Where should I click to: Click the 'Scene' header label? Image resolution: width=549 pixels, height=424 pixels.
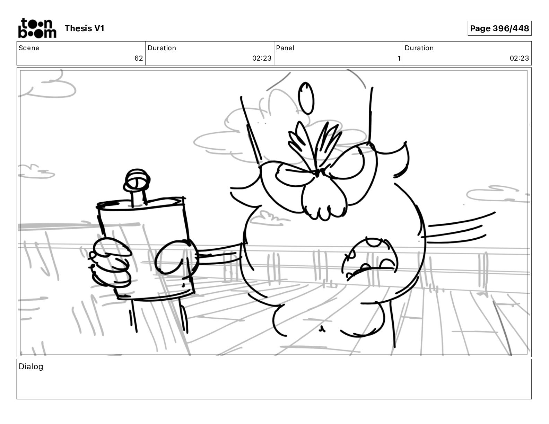[x=29, y=48]
